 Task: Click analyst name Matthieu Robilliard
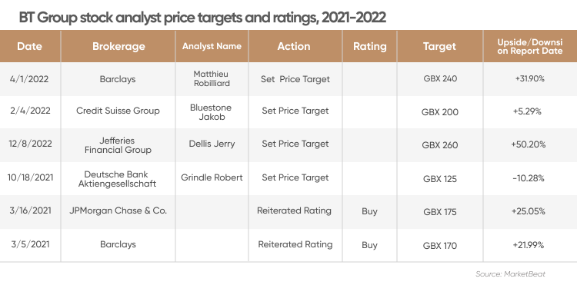212,78
